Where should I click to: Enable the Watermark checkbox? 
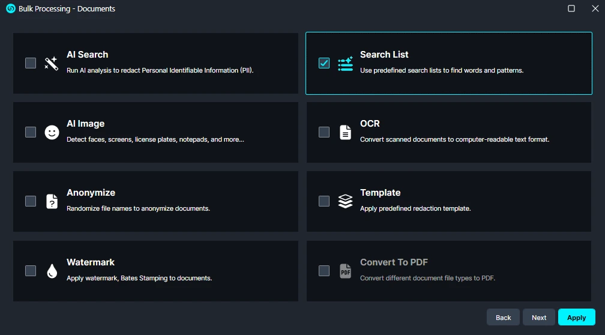coord(31,271)
